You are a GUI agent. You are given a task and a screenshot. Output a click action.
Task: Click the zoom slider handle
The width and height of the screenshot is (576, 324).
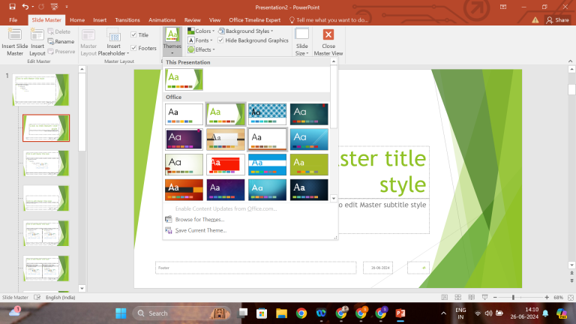click(513, 297)
